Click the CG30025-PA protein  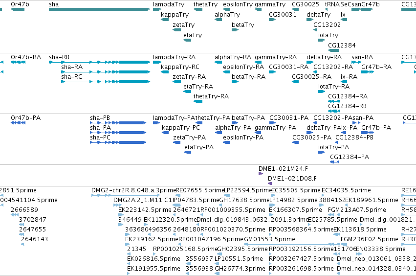[296, 142]
